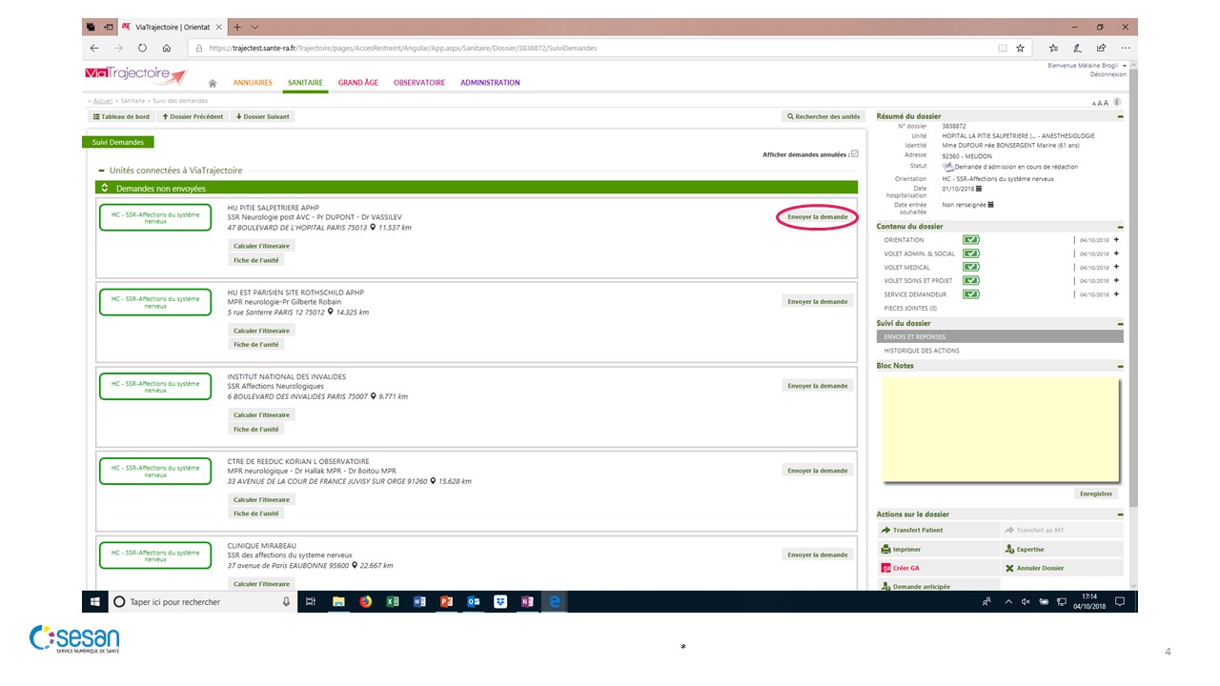This screenshot has height=686, width=1220.
Task: Open the user dropdown next to Bienvenue
Action: [1125, 65]
